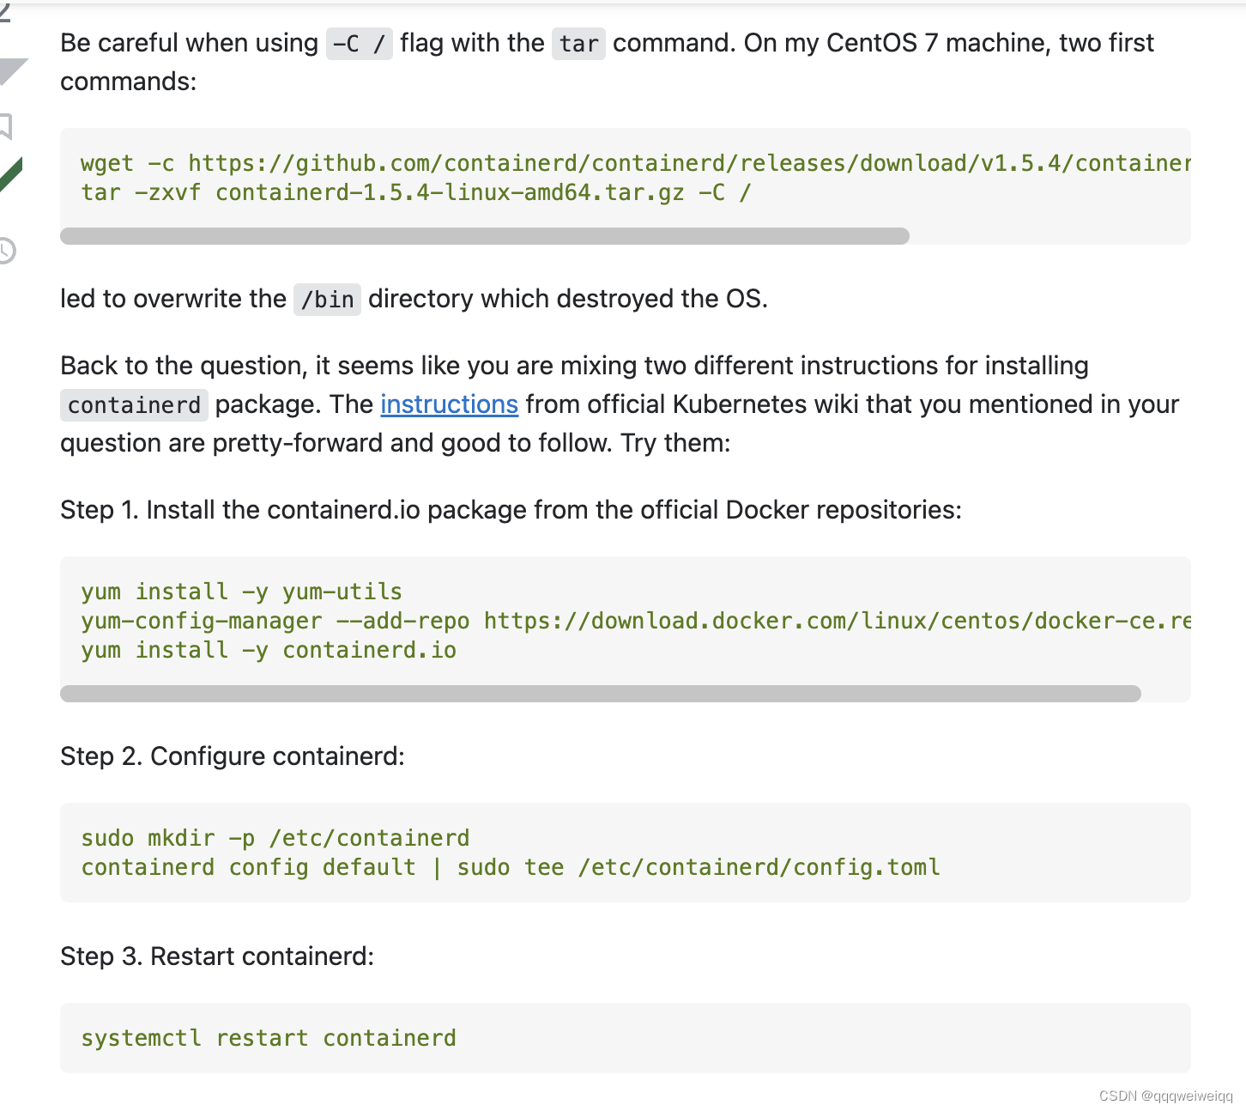Image resolution: width=1246 pixels, height=1111 pixels.
Task: Click the green accepted-answer checkmark
Action: [x=10, y=174]
